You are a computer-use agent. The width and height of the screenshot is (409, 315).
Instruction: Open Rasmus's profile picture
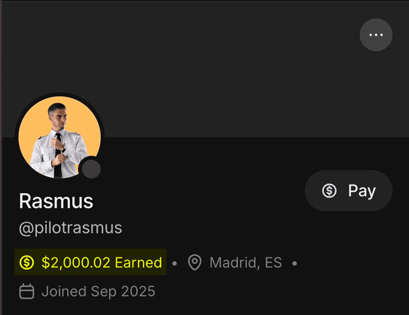click(60, 137)
